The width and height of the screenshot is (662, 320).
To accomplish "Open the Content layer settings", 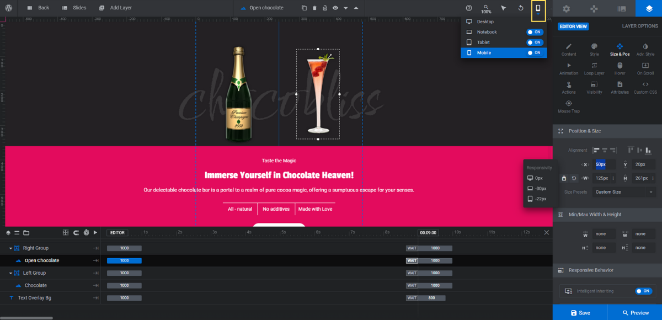I will [569, 50].
